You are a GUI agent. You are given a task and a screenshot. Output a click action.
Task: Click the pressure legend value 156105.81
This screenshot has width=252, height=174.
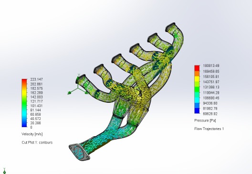211,76
